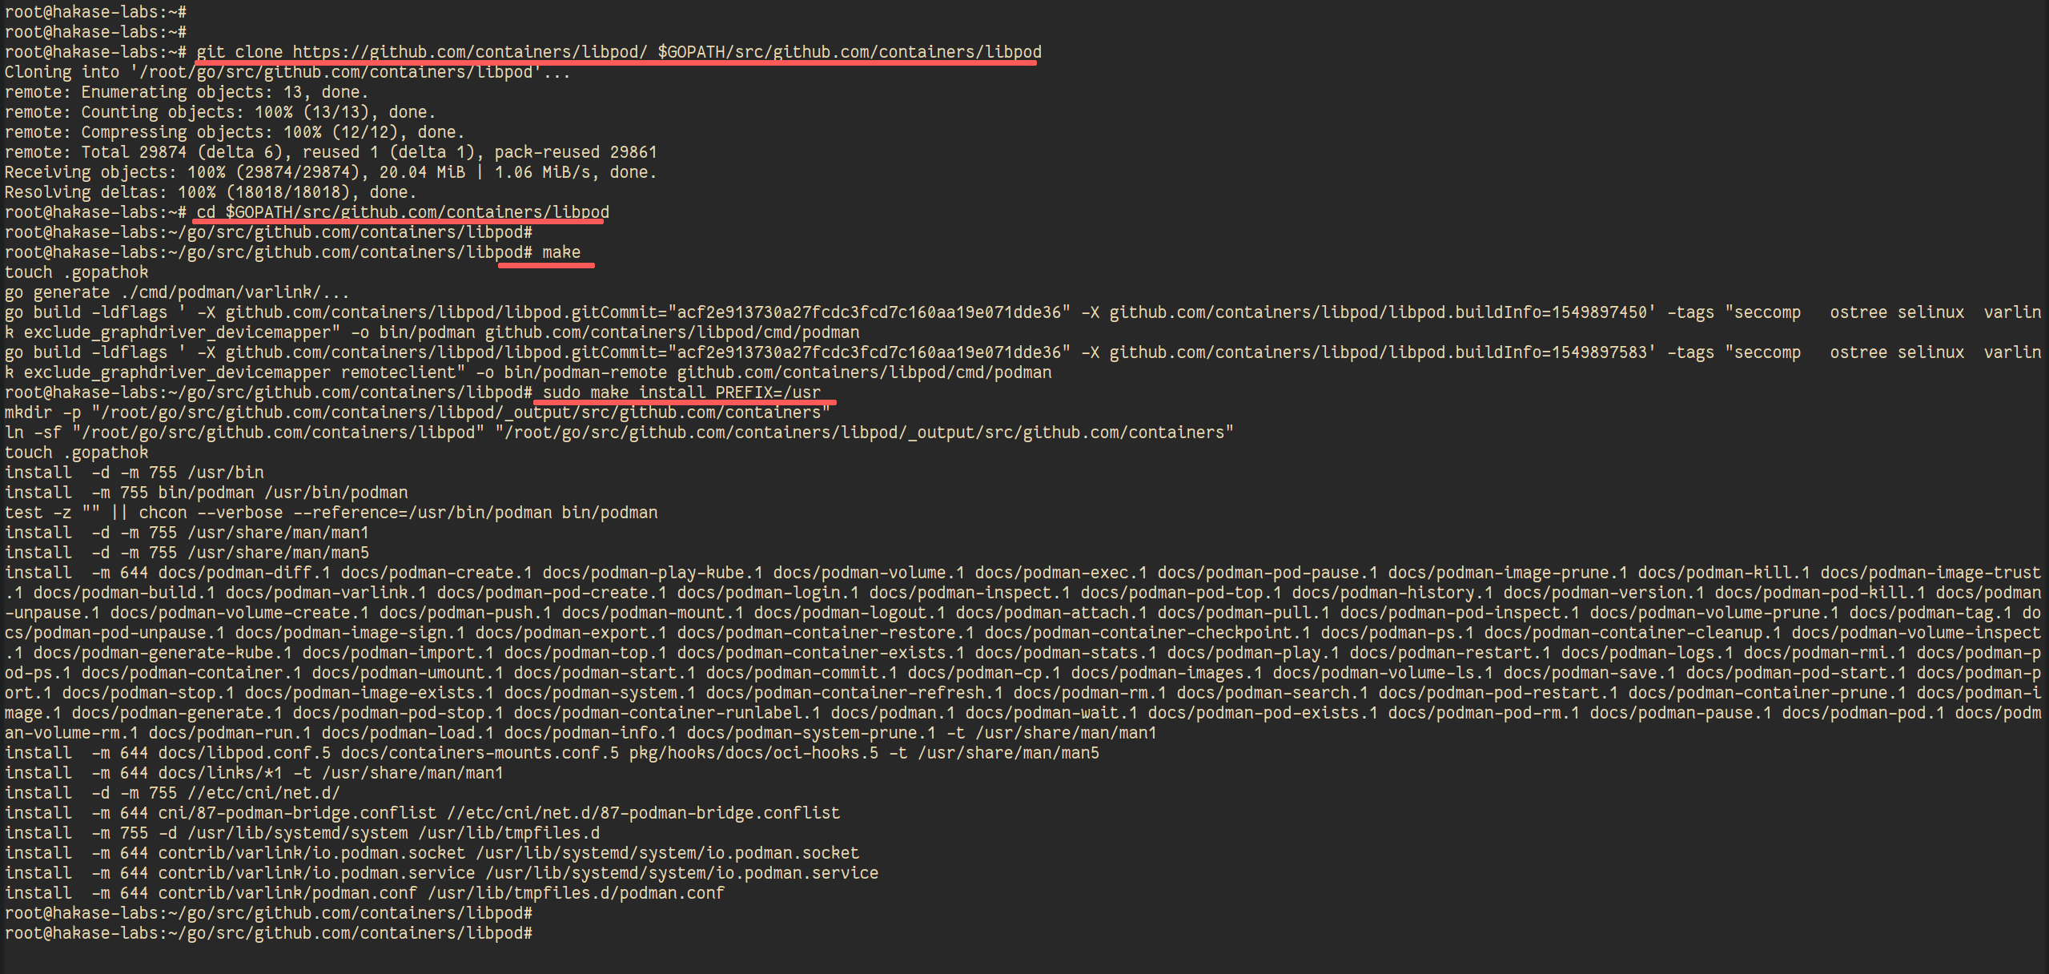The width and height of the screenshot is (2049, 974).
Task: Click the 'ln -sf' symlink command line
Action: tap(619, 433)
